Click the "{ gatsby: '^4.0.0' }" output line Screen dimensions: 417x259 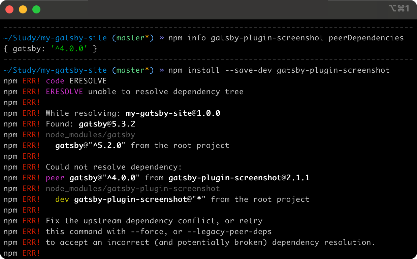click(51, 49)
